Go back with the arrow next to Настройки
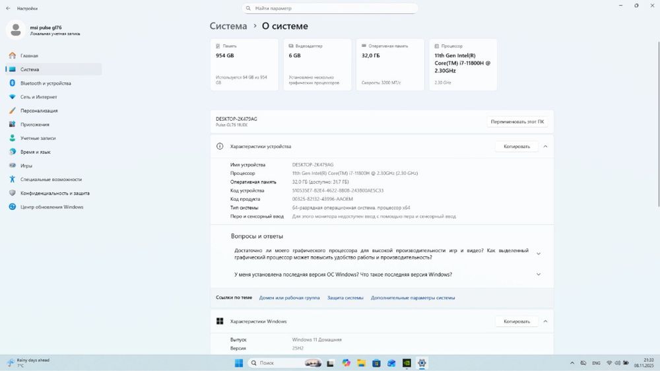 pos(8,9)
